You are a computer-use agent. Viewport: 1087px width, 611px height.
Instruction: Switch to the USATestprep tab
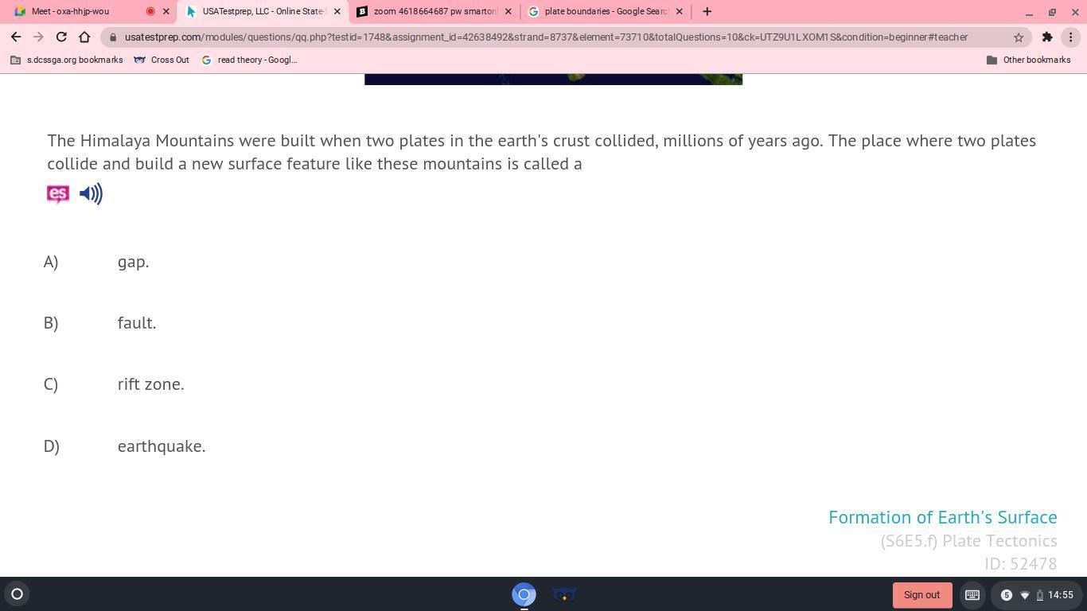click(x=263, y=11)
